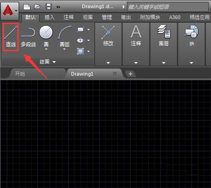Screen dimensions: 211x188
Task: Open the 块 block panel icon
Action: 191,36
